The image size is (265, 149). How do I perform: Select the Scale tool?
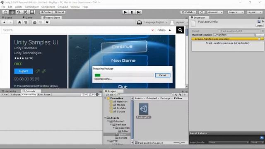pos(25,12)
